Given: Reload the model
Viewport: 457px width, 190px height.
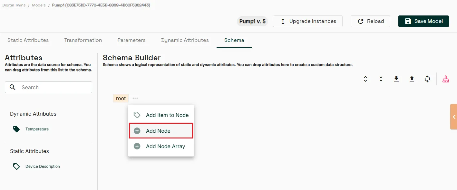Looking at the screenshot, I should pos(371,21).
